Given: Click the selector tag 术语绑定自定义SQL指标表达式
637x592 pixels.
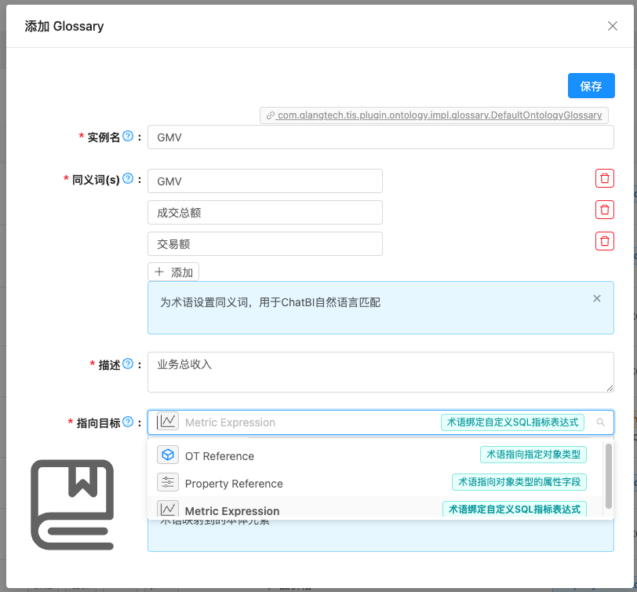Looking at the screenshot, I should 513,422.
